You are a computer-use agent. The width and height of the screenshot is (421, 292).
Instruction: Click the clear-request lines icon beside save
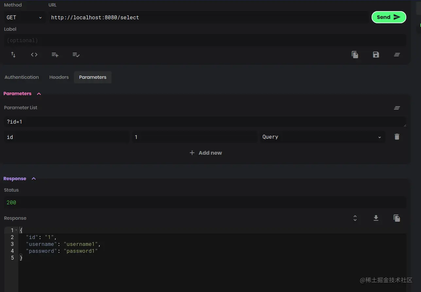pos(397,55)
